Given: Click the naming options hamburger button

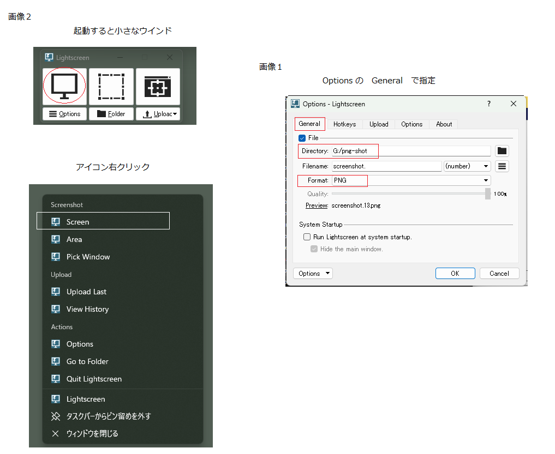Looking at the screenshot, I should [x=502, y=166].
